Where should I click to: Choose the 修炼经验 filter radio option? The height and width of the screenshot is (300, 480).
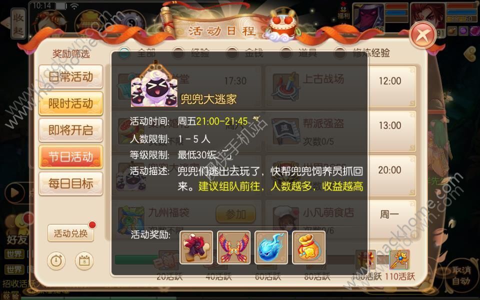[340, 53]
